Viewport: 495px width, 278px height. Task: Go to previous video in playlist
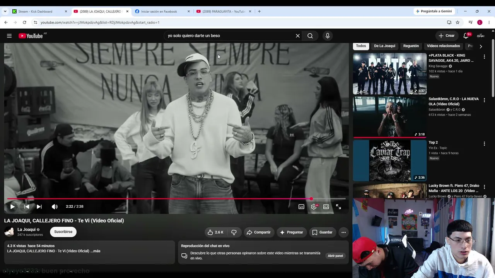point(27,207)
